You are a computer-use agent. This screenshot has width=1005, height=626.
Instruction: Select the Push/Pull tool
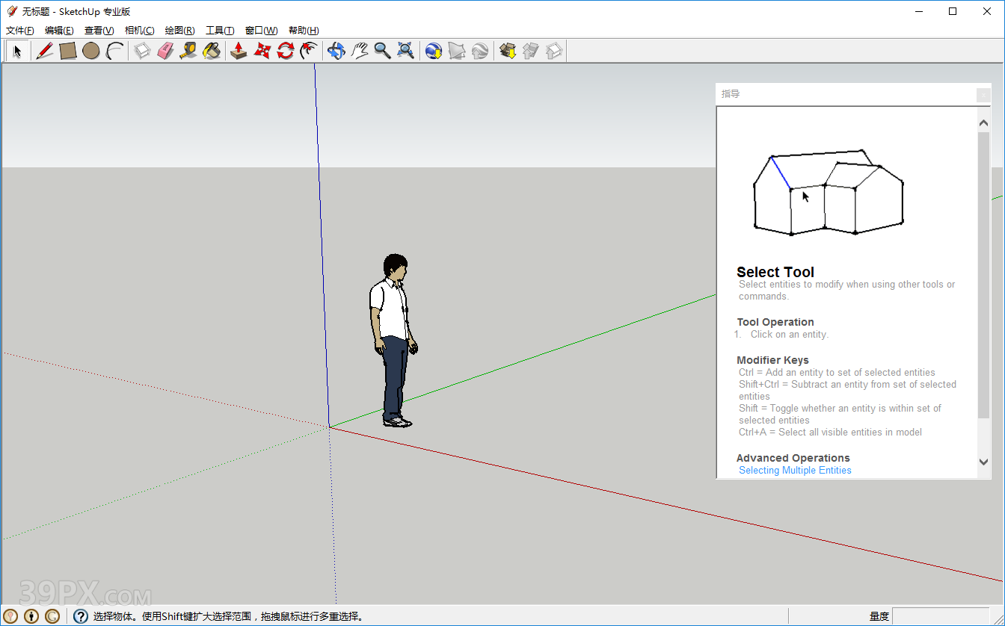239,51
